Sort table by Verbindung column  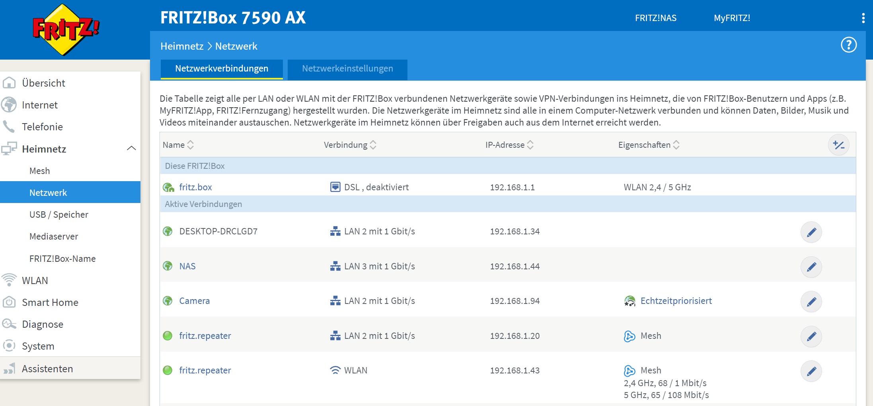(350, 145)
